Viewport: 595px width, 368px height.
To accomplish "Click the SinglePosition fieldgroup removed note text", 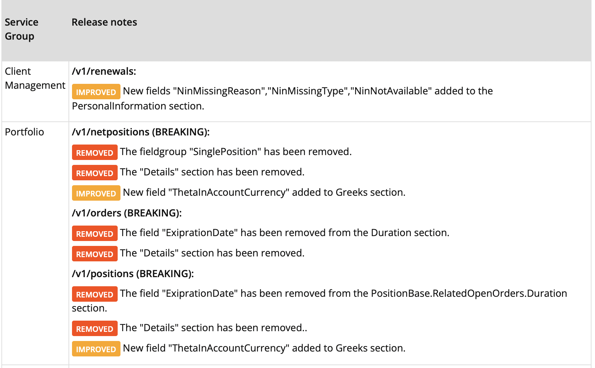I will pos(236,152).
